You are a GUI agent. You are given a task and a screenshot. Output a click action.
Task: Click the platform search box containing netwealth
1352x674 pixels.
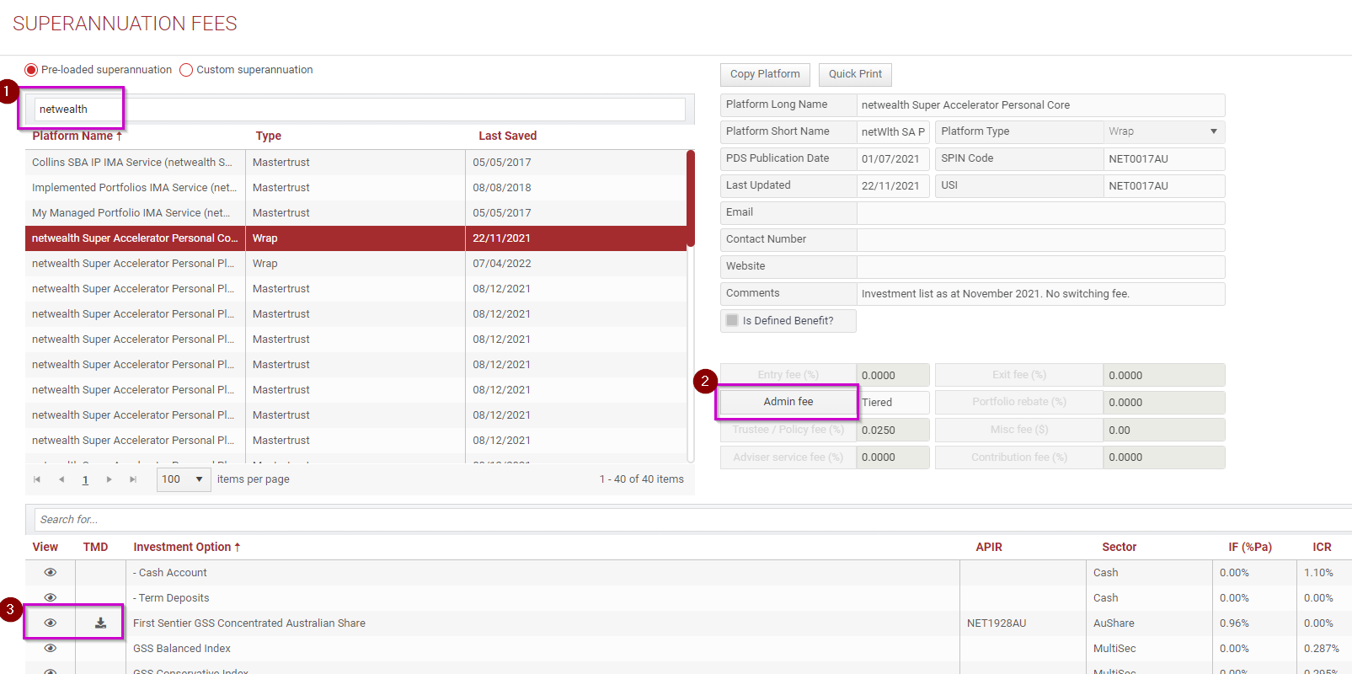(360, 110)
